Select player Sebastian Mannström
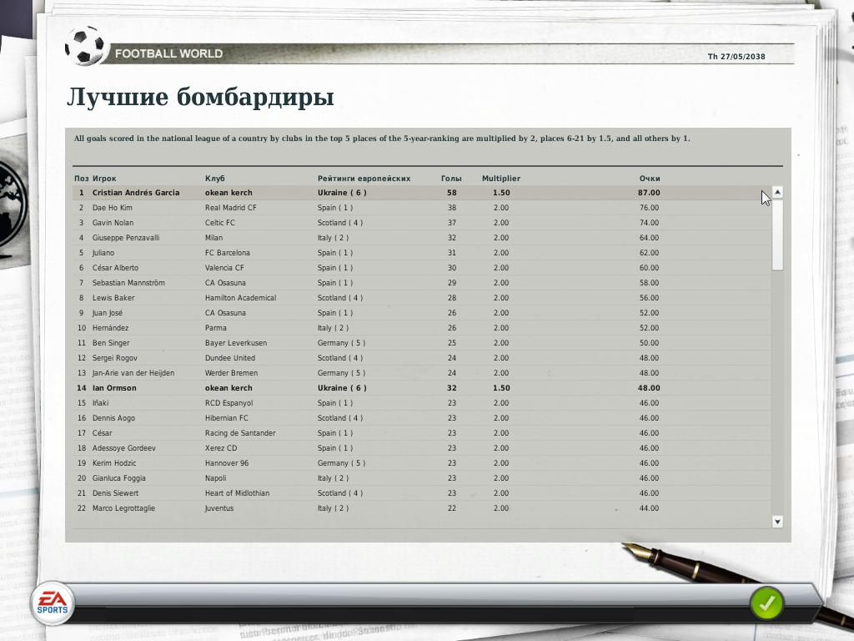 point(128,283)
